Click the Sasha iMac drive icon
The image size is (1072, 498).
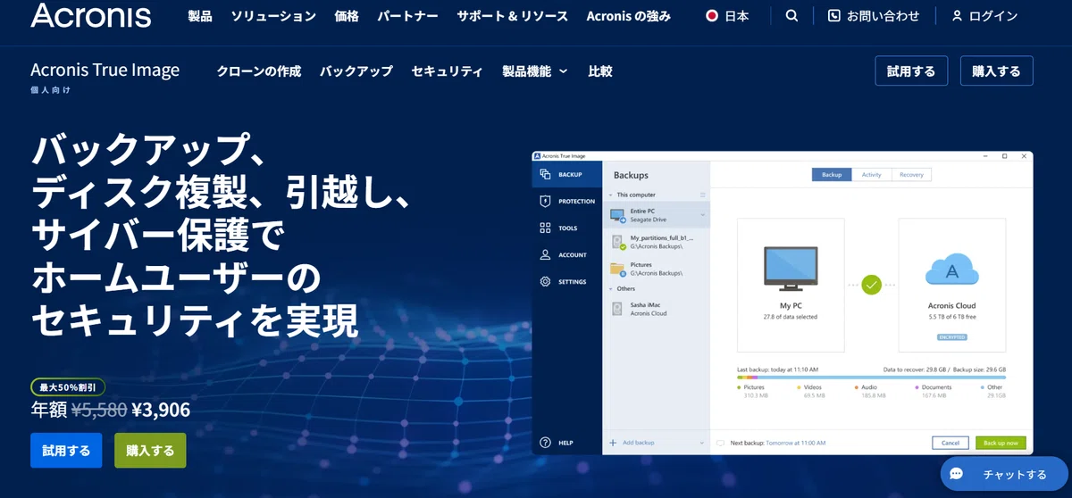(x=617, y=309)
